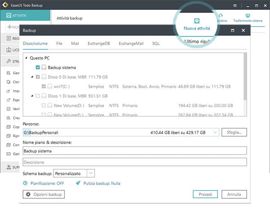
Task: Check the Disco 1 checkbox
Action: coord(38,96)
